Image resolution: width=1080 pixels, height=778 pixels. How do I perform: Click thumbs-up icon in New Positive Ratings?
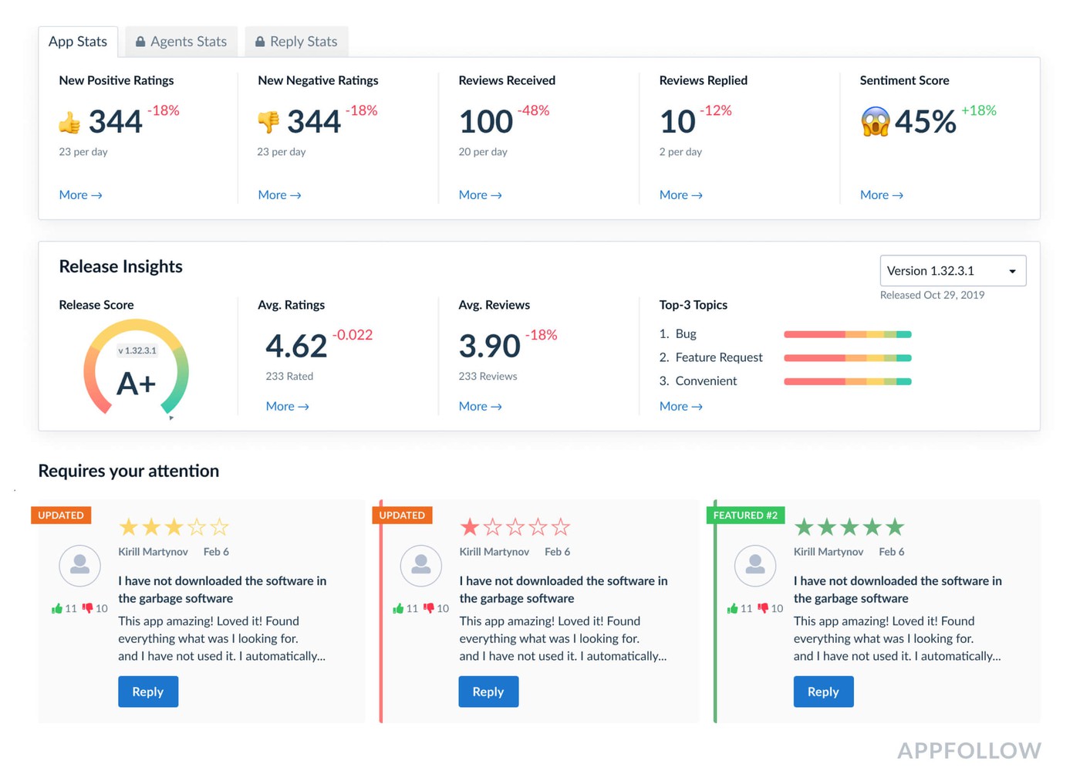69,123
